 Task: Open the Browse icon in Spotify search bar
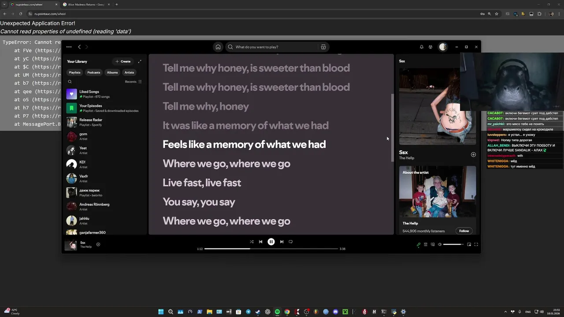323,47
